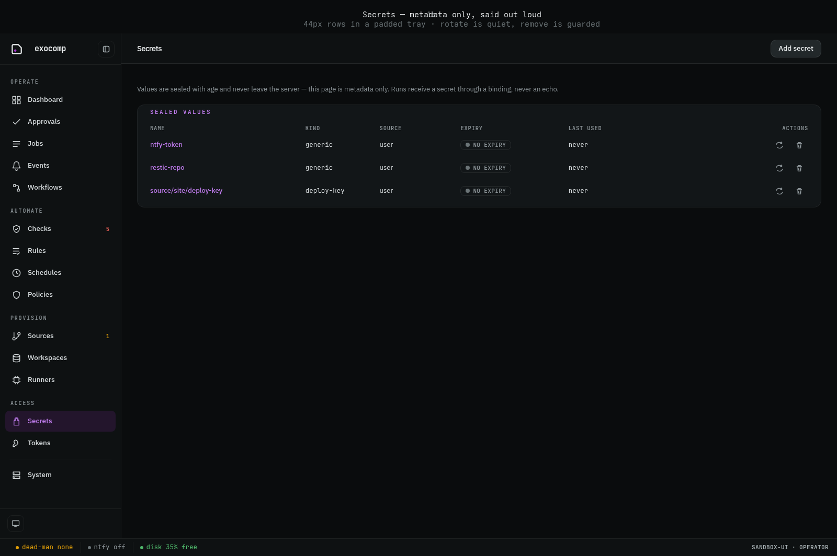Click the Policies shield icon

click(x=17, y=295)
